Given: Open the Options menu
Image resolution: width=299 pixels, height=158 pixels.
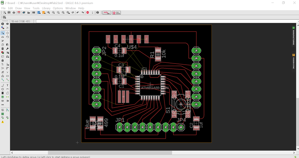Looking at the screenshot, I should tap(58, 8).
